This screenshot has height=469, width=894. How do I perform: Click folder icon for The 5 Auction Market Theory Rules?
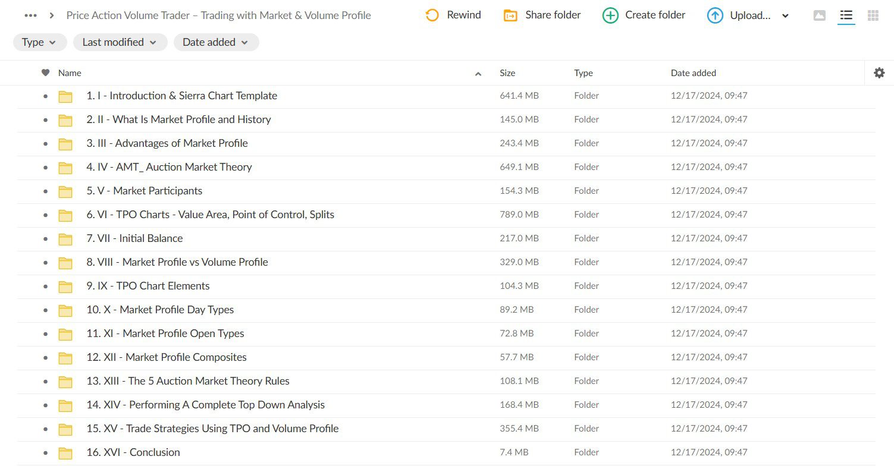pyautogui.click(x=65, y=382)
